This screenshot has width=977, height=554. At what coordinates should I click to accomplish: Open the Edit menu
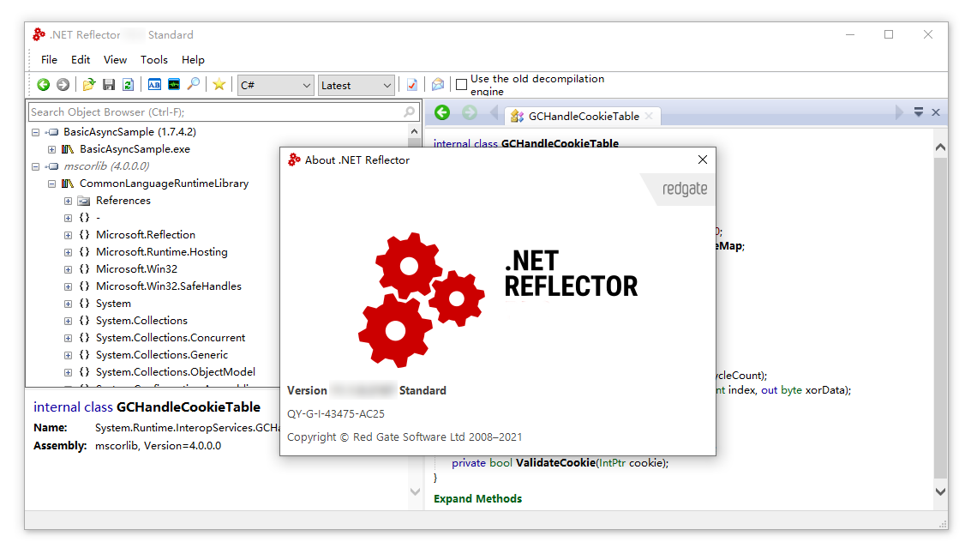(81, 60)
